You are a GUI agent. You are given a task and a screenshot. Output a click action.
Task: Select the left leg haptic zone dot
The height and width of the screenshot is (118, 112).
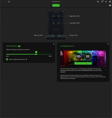[x=59, y=35]
